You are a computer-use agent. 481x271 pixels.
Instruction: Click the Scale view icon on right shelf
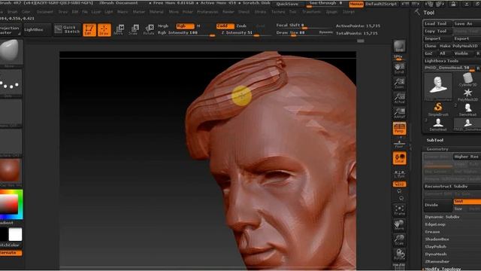pos(399,239)
